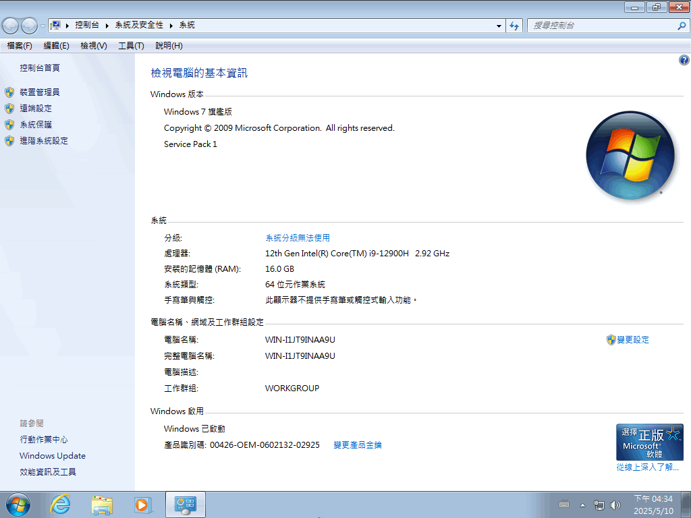Open the 工具(T) menu
This screenshot has height=518, width=691.
point(131,45)
